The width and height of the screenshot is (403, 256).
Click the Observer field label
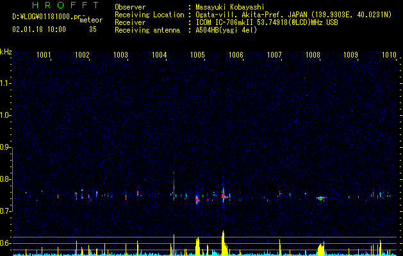130,8
